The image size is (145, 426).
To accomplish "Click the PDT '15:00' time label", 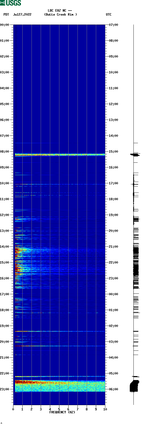I will 5,263.
